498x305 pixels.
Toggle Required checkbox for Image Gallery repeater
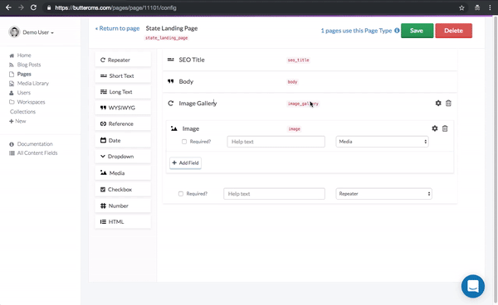pos(181,194)
